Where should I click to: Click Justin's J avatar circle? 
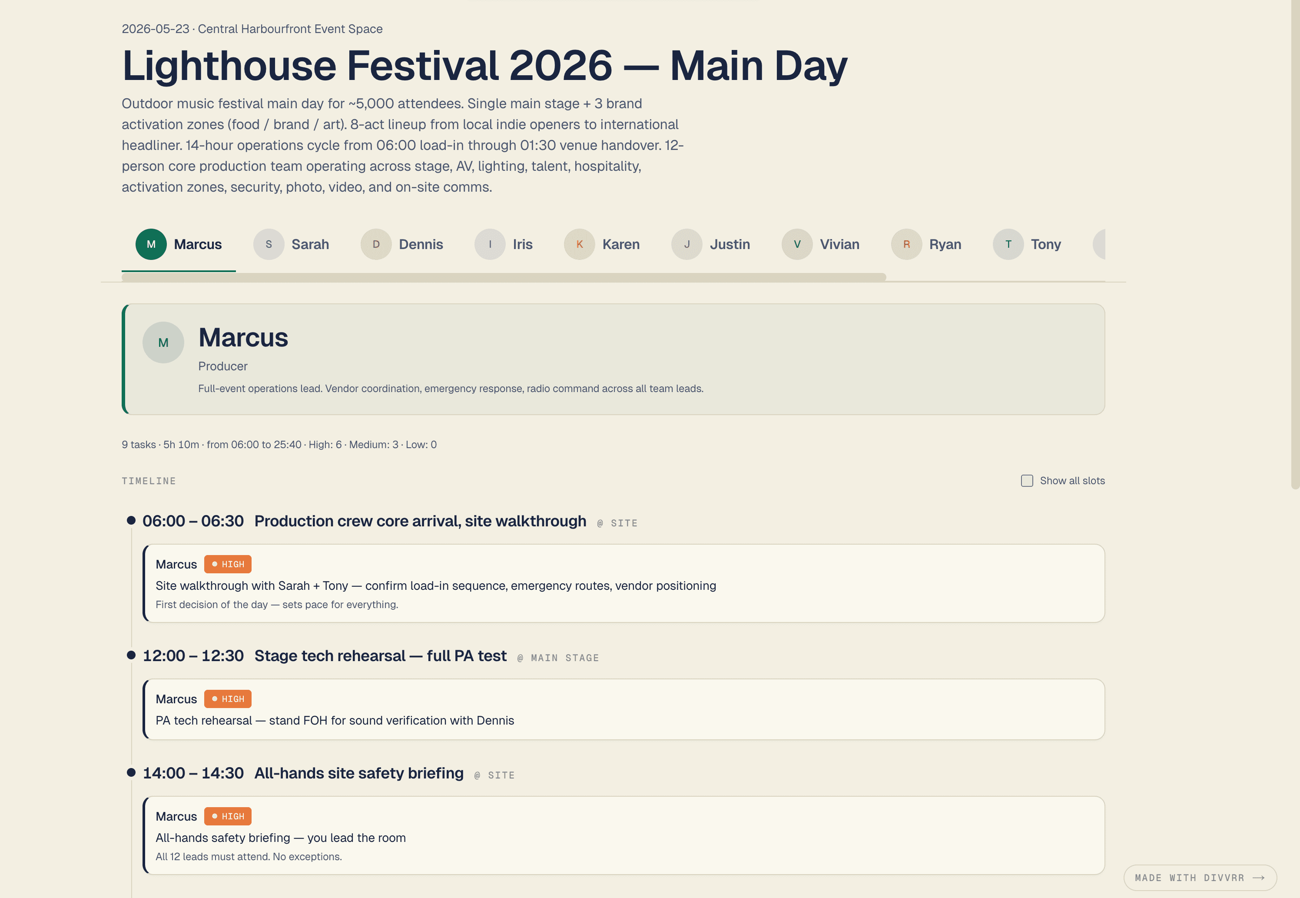[x=686, y=244]
